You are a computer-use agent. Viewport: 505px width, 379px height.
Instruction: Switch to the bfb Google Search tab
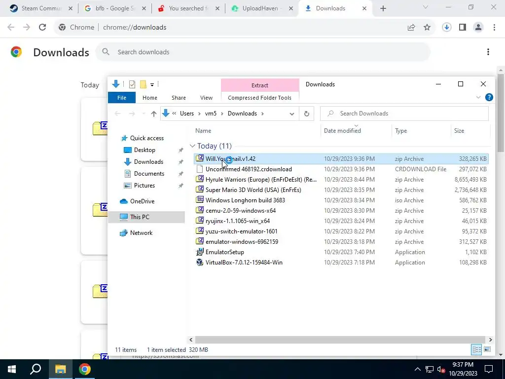pyautogui.click(x=114, y=8)
